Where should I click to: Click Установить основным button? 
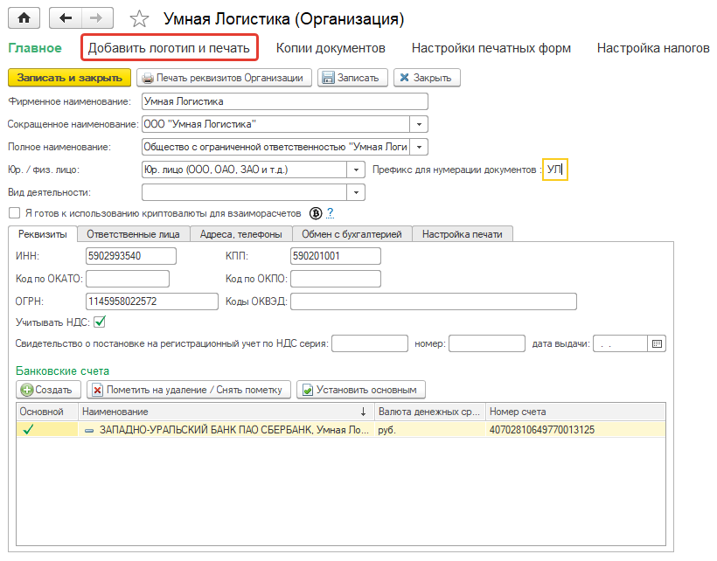tap(361, 390)
